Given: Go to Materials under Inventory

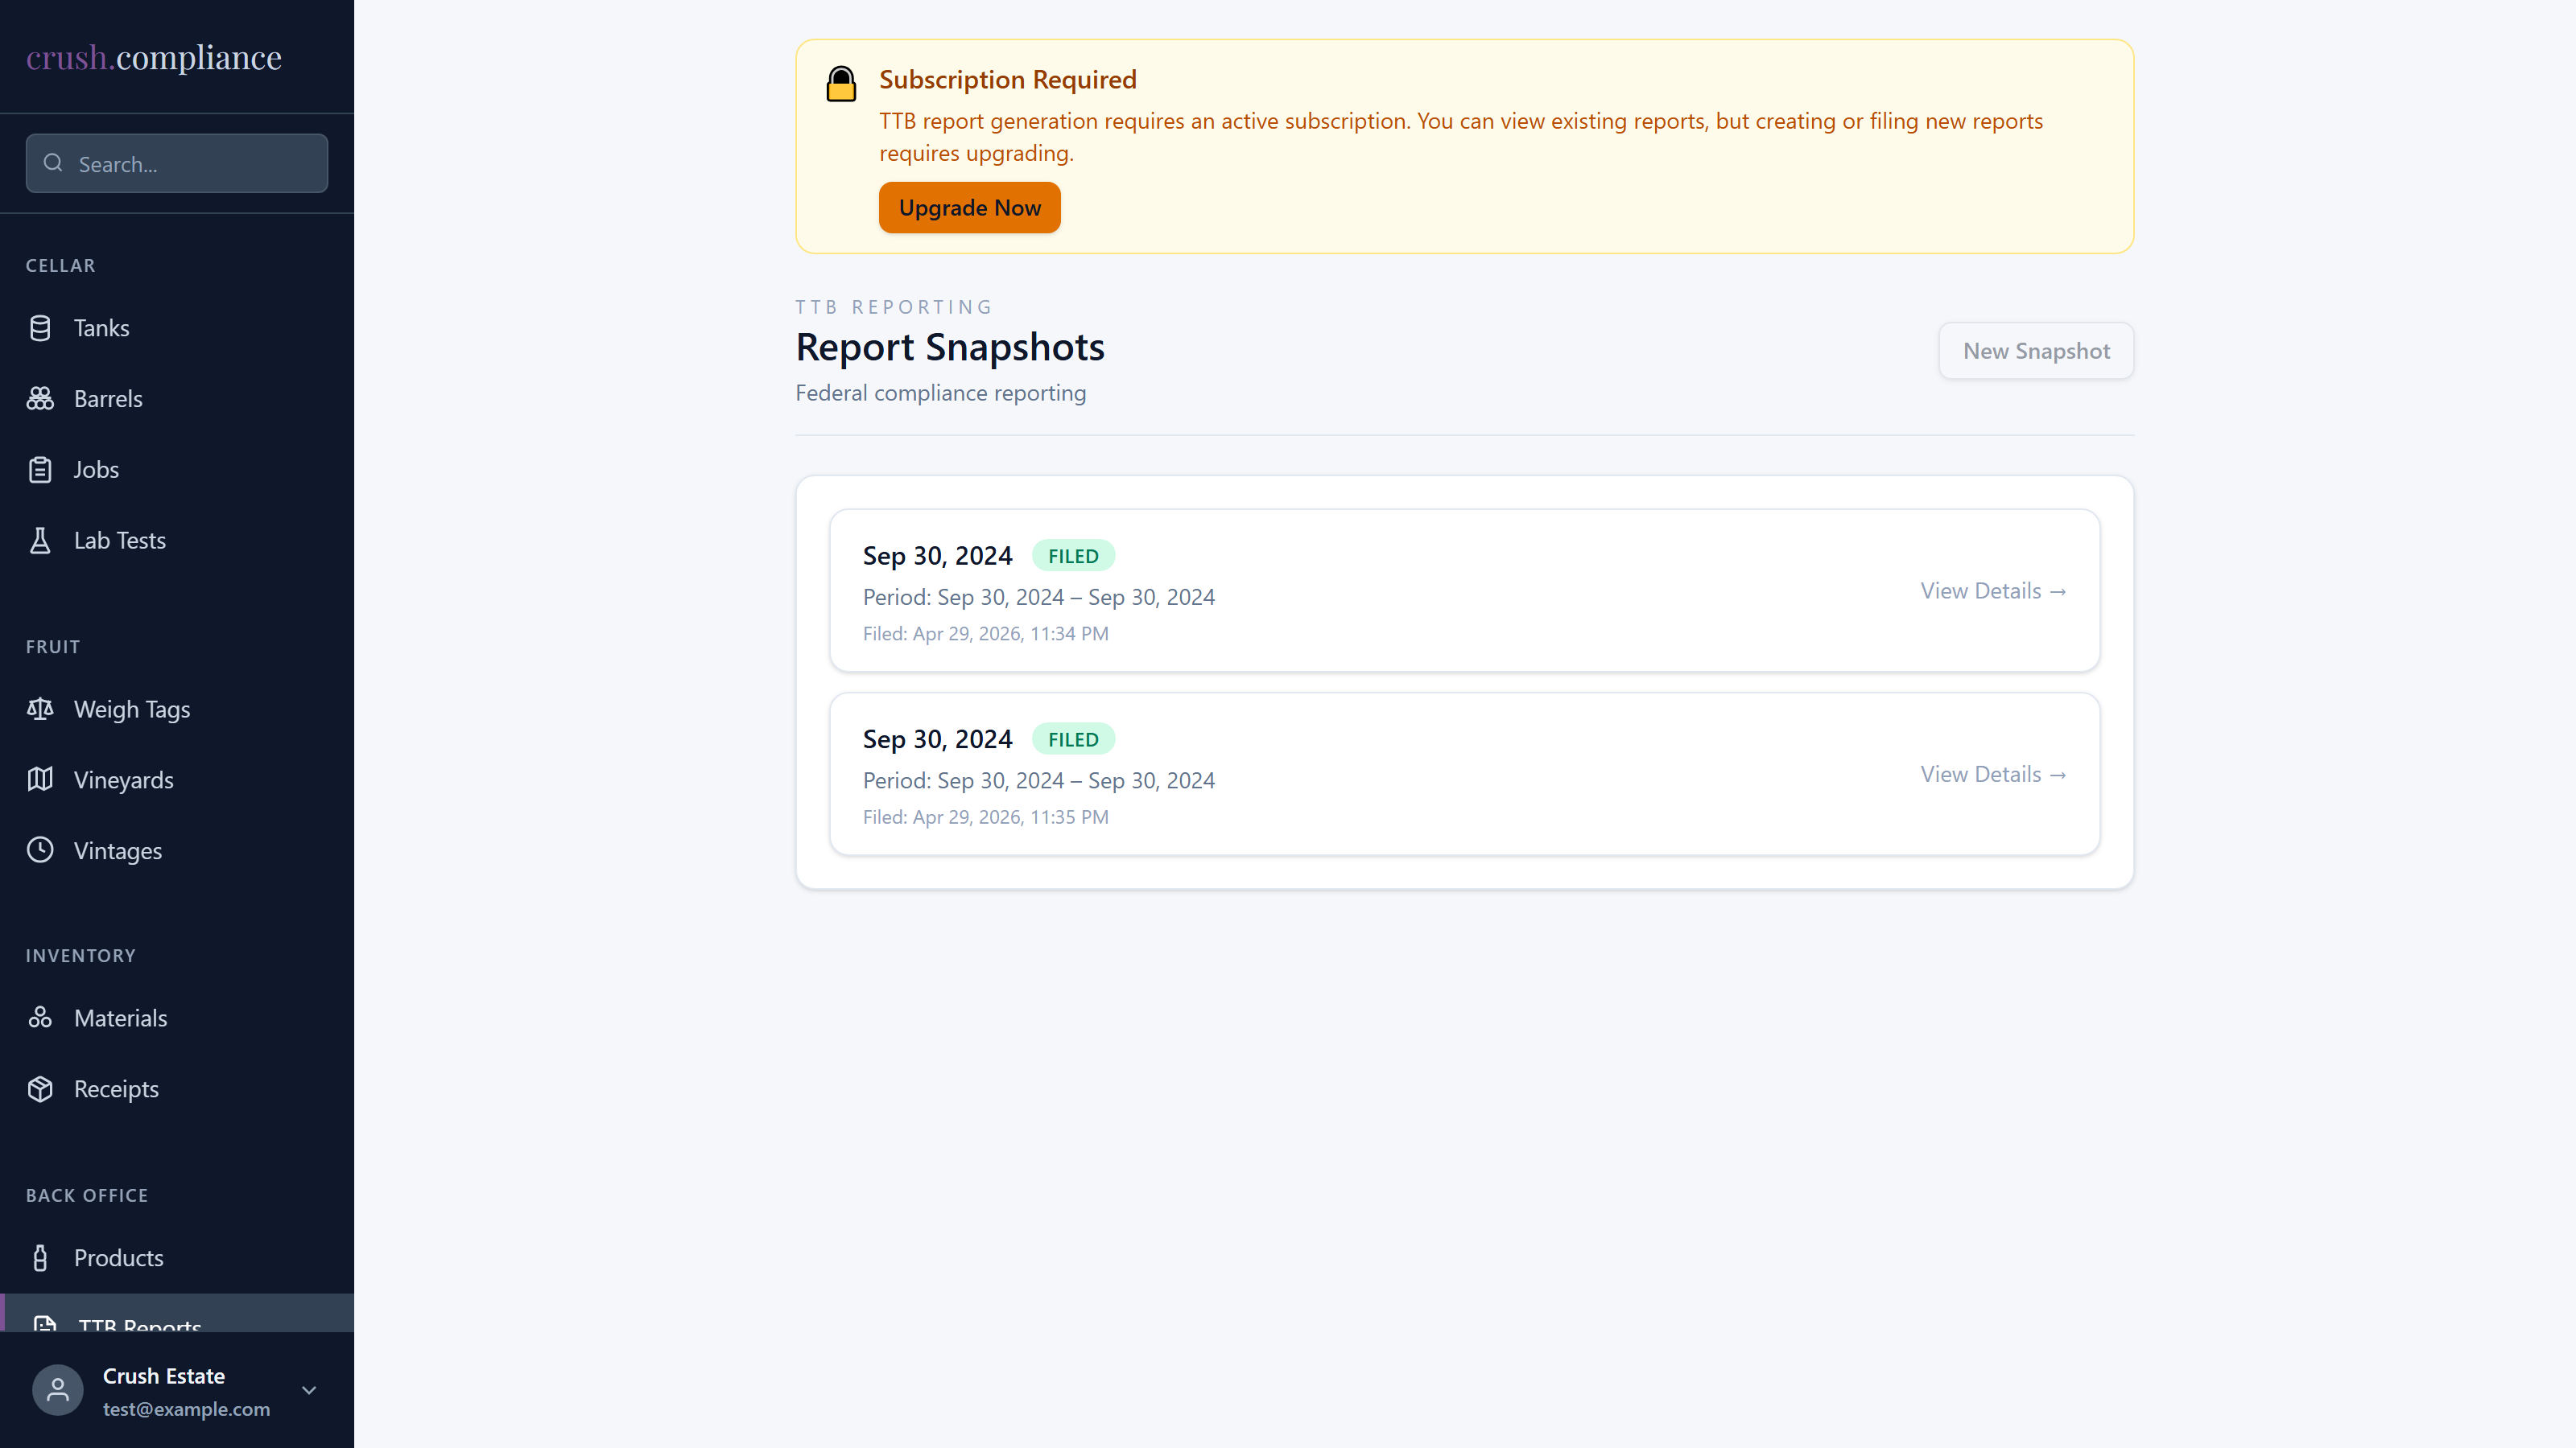Looking at the screenshot, I should tap(177, 1018).
